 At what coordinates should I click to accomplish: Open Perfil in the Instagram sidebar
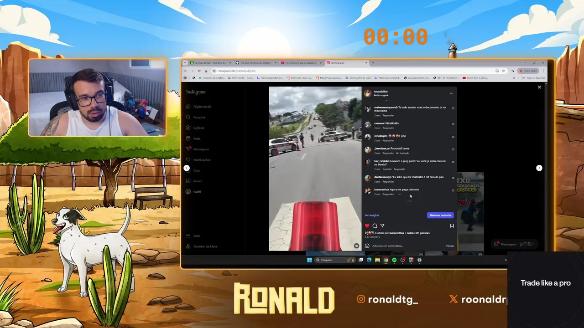point(194,192)
